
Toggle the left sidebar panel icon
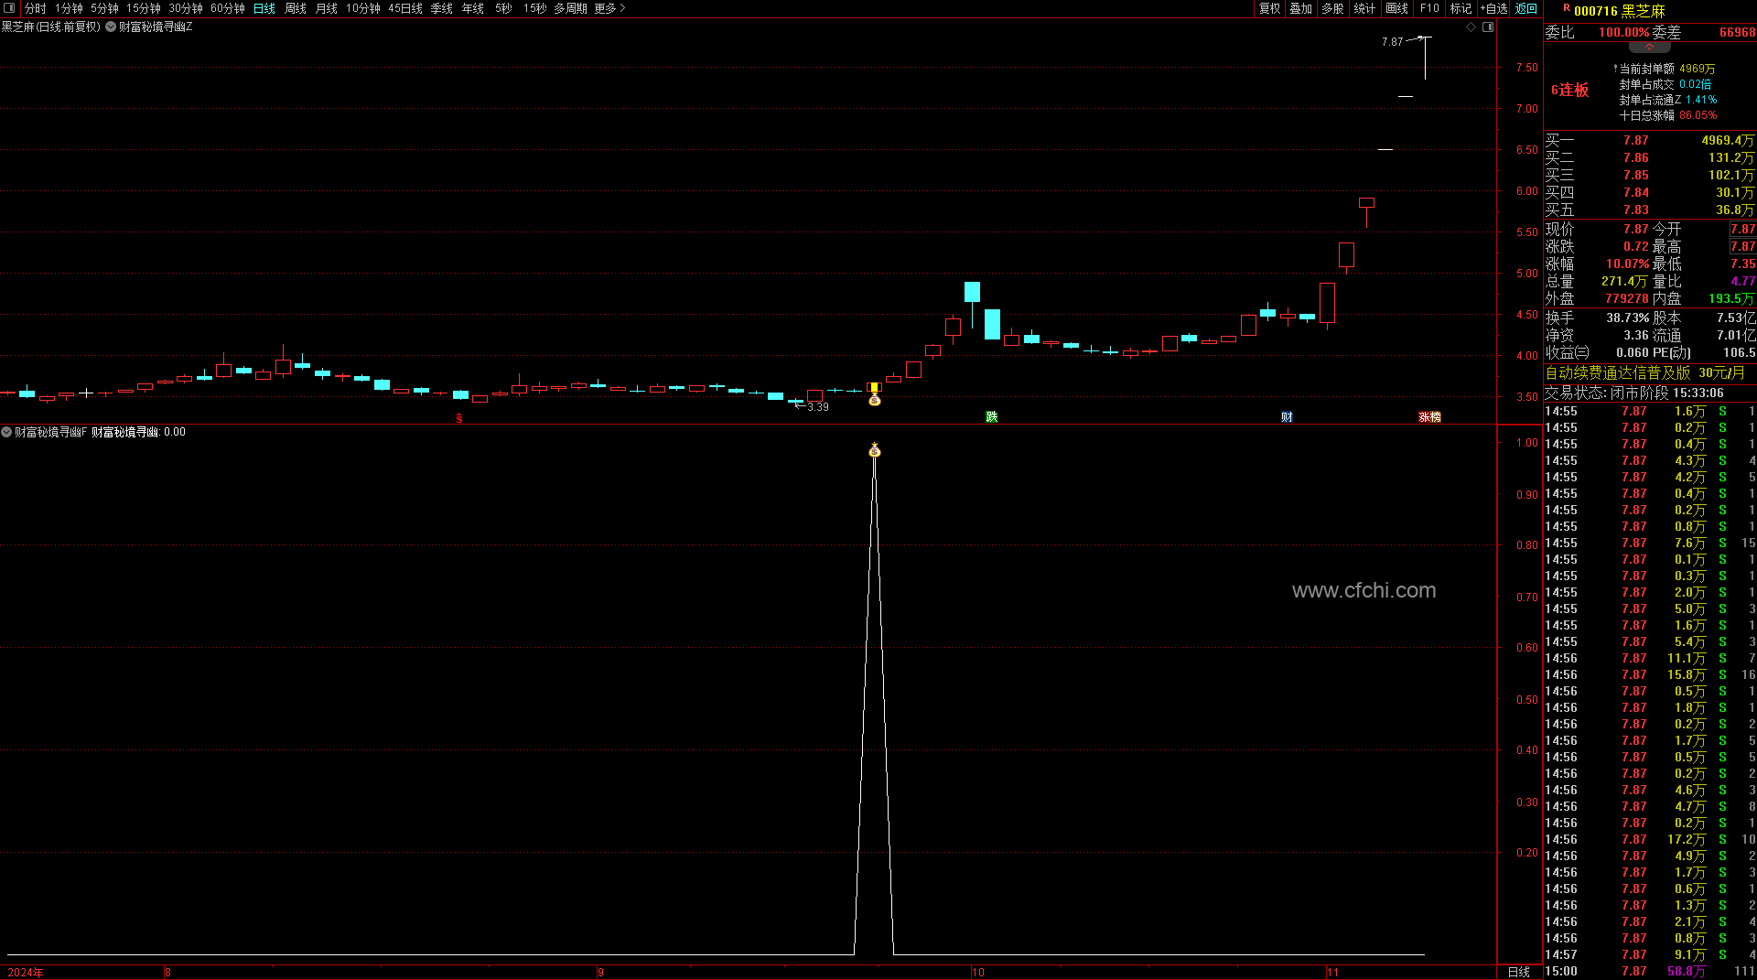coord(10,8)
